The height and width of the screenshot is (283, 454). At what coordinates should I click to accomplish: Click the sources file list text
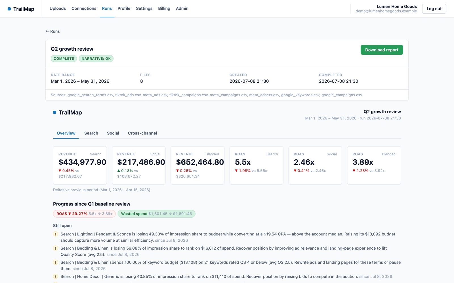click(x=206, y=95)
